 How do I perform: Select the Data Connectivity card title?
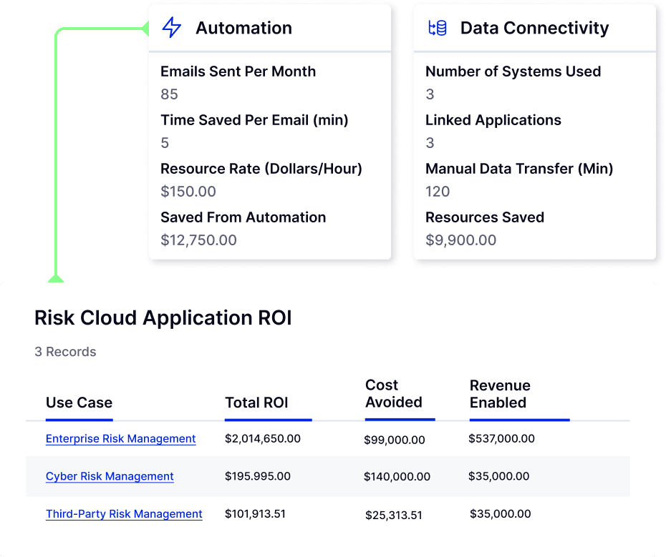coord(534,28)
